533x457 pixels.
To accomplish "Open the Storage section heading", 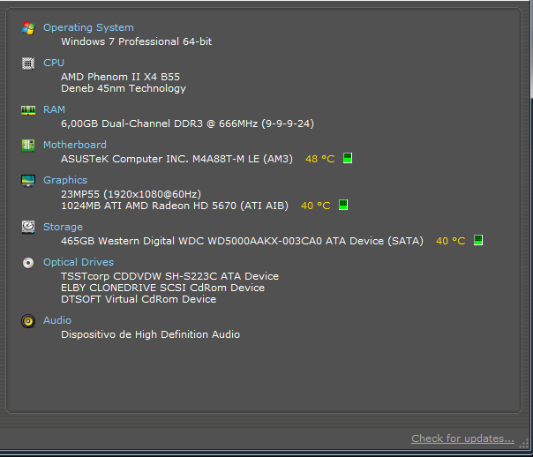I will [x=63, y=227].
